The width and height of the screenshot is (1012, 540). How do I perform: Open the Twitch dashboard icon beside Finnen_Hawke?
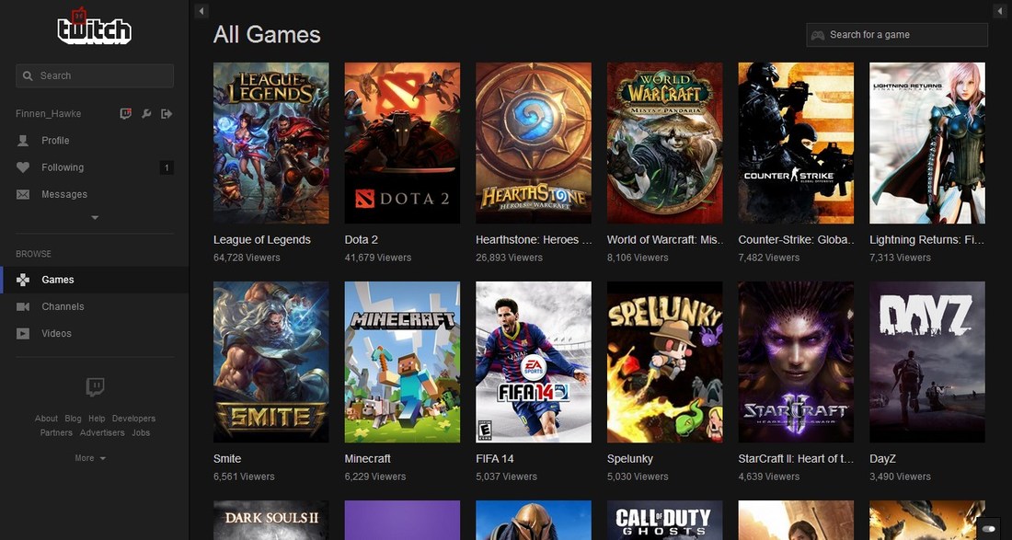click(x=126, y=113)
